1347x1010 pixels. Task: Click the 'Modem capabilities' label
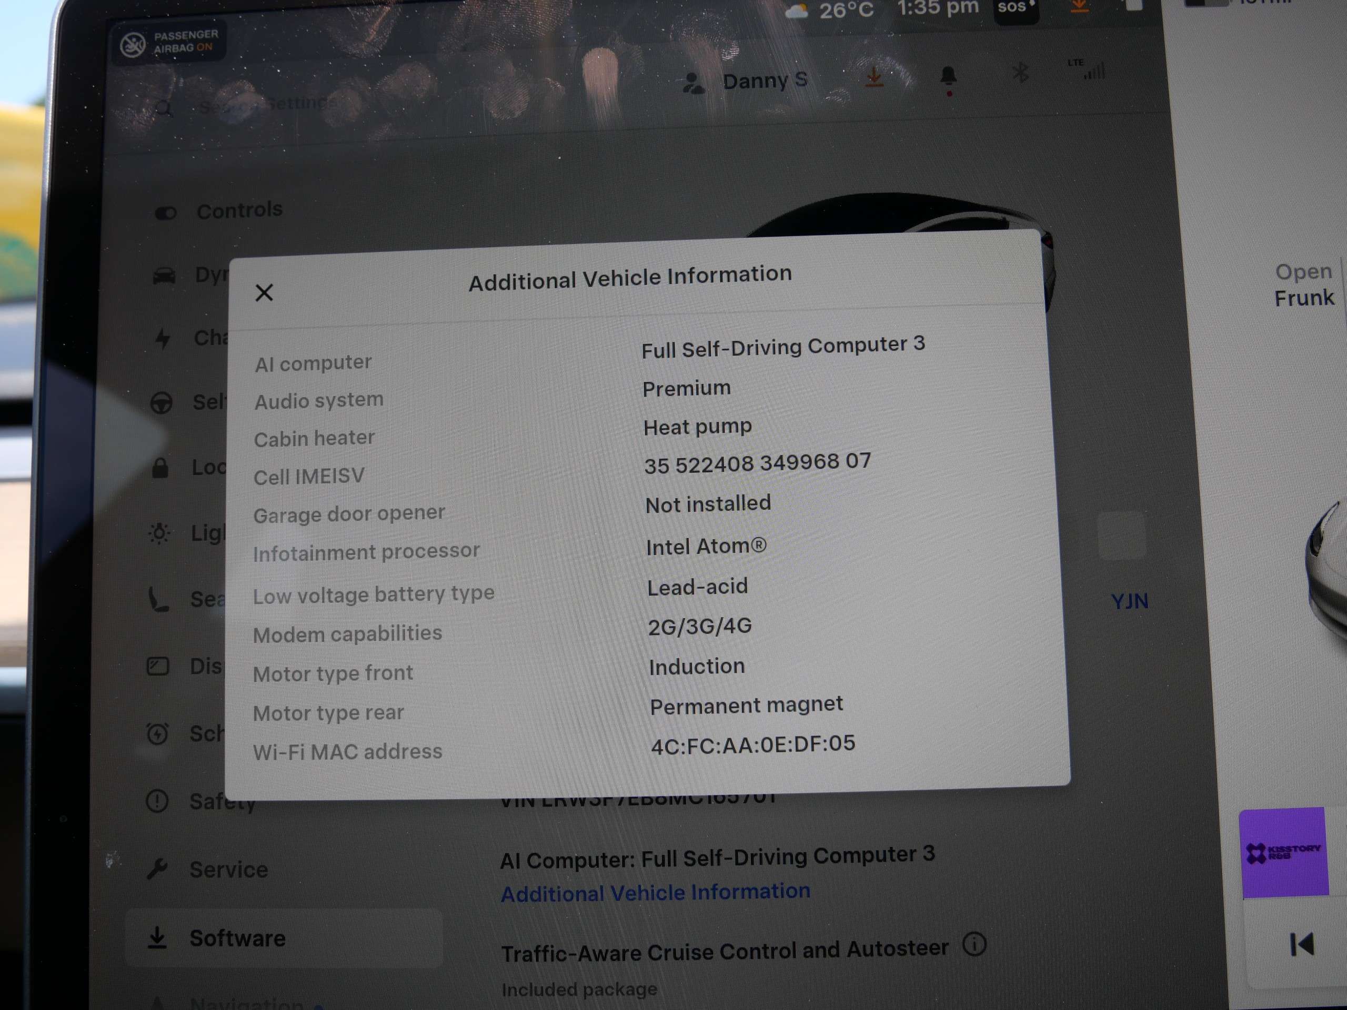tap(347, 634)
